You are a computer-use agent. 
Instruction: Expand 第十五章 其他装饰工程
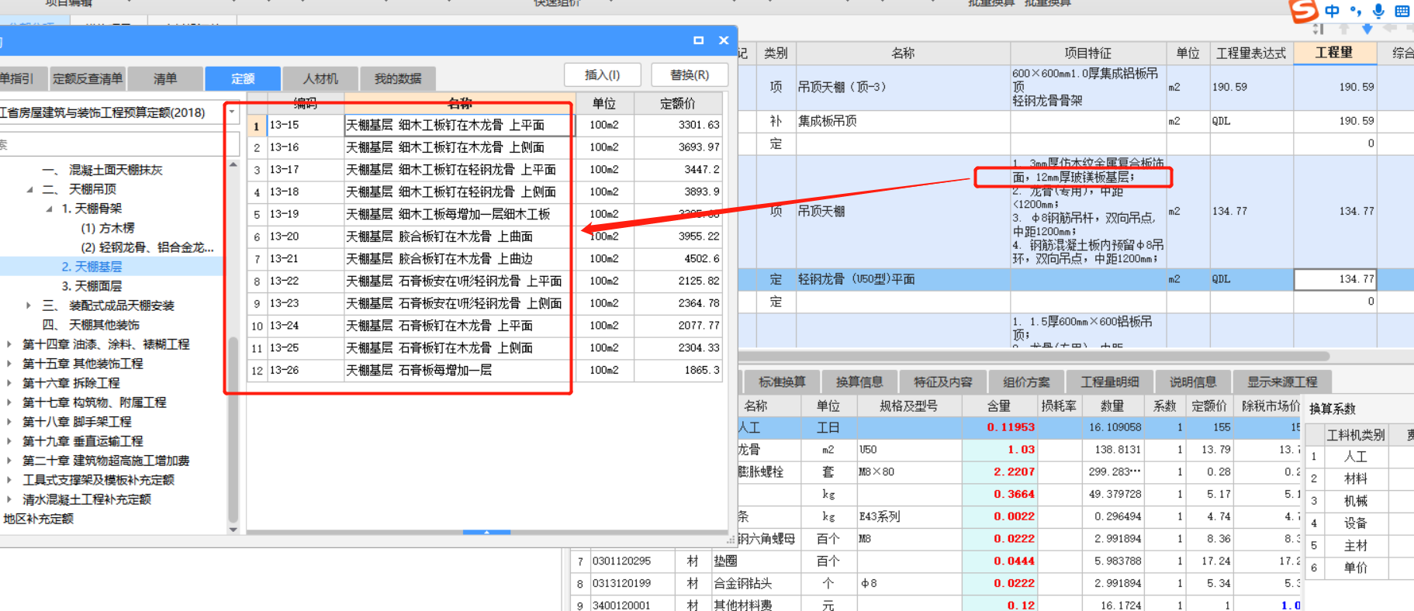coord(9,364)
